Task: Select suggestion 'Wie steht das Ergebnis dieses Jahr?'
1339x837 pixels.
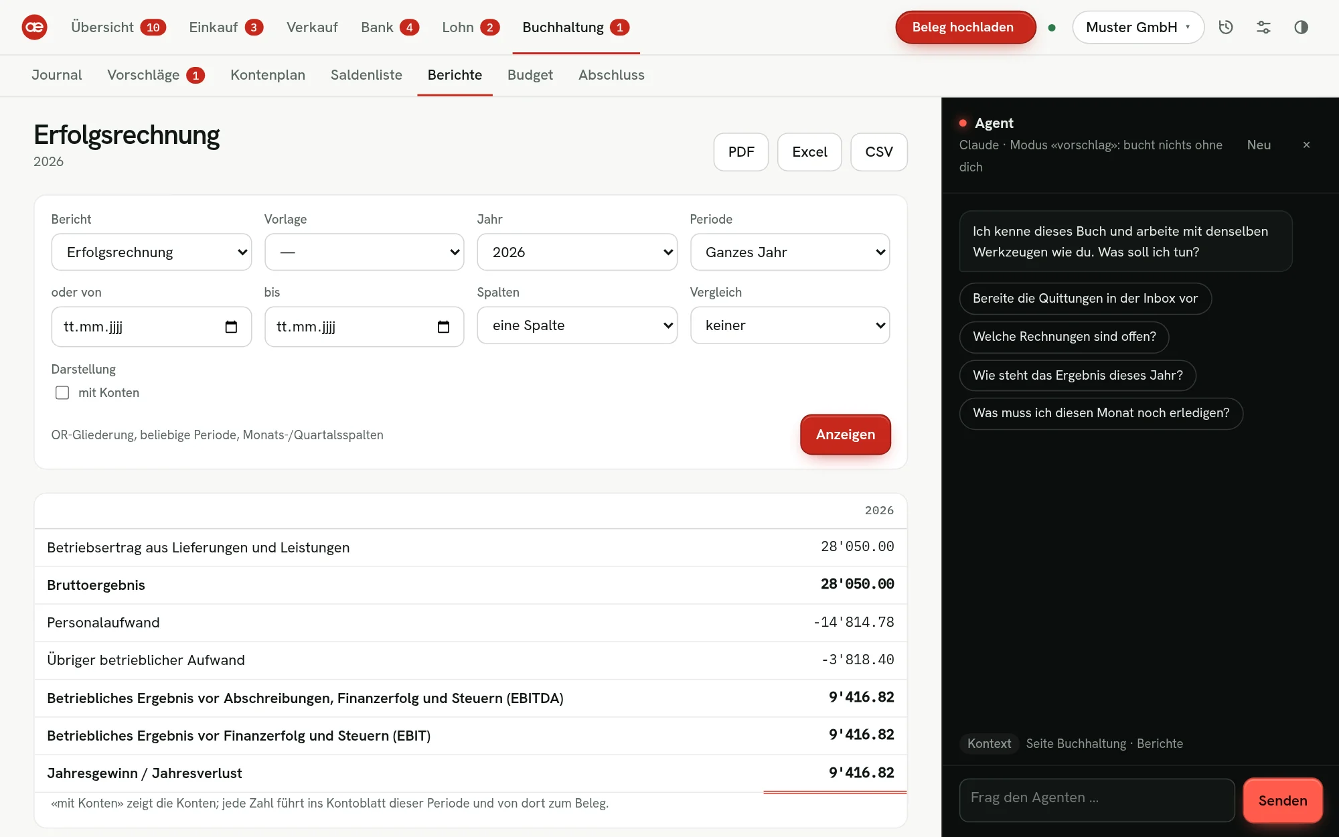Action: click(x=1077, y=375)
